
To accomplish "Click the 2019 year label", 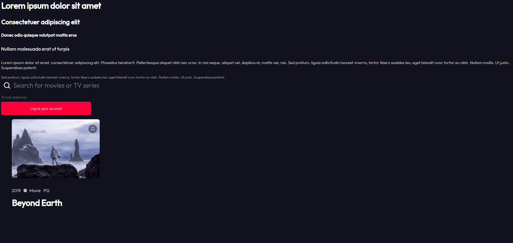I will [16, 190].
